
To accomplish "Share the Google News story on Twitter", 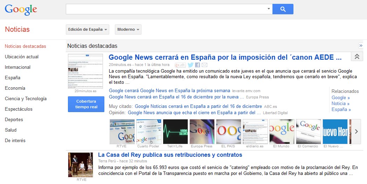I will click(x=191, y=65).
